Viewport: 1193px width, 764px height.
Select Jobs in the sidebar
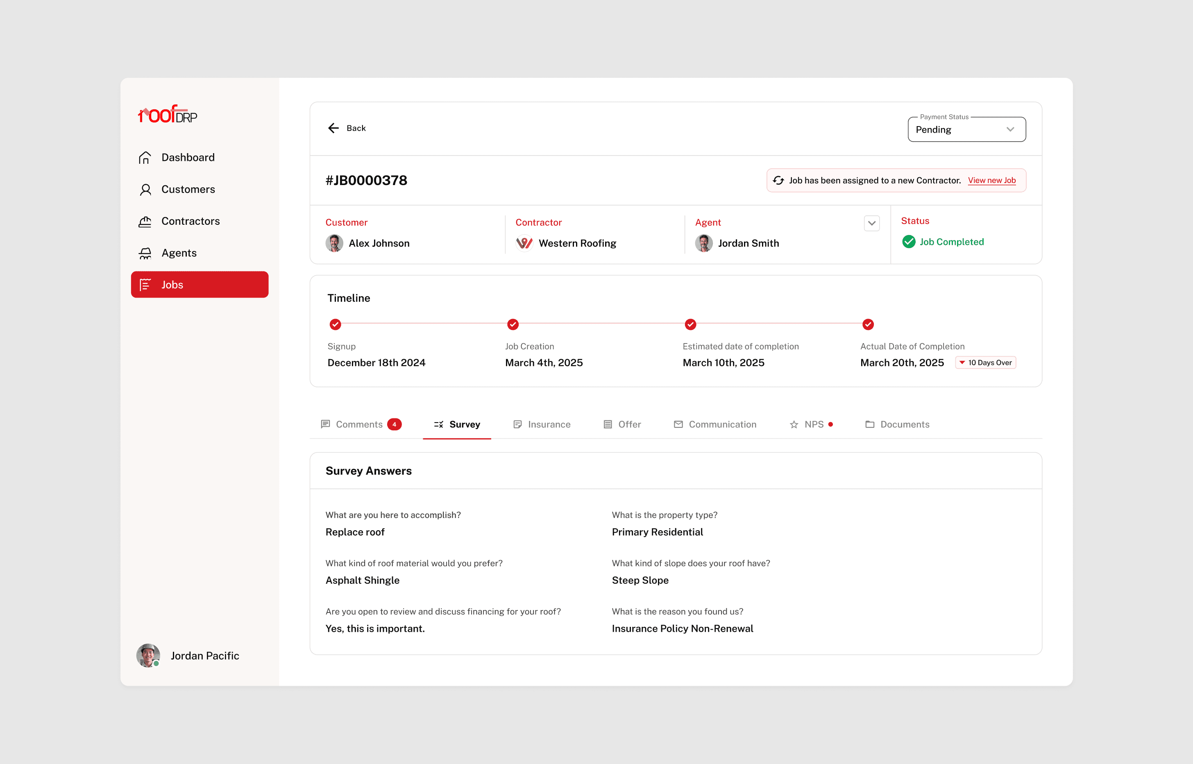pyautogui.click(x=200, y=285)
